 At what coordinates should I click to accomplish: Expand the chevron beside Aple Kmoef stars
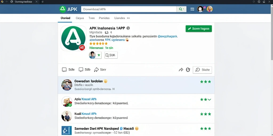pyautogui.click(x=210, y=100)
